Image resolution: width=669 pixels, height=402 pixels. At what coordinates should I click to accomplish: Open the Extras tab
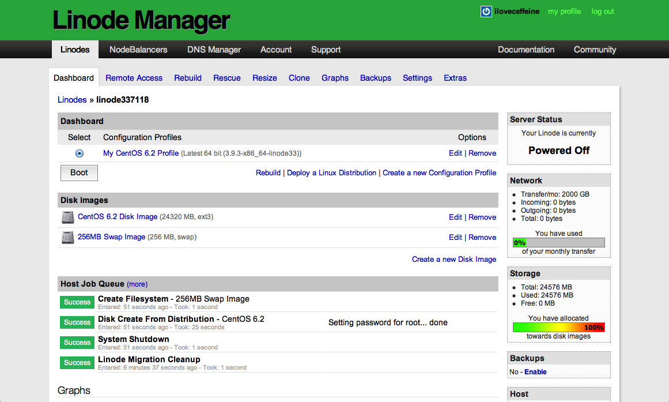[x=455, y=78]
